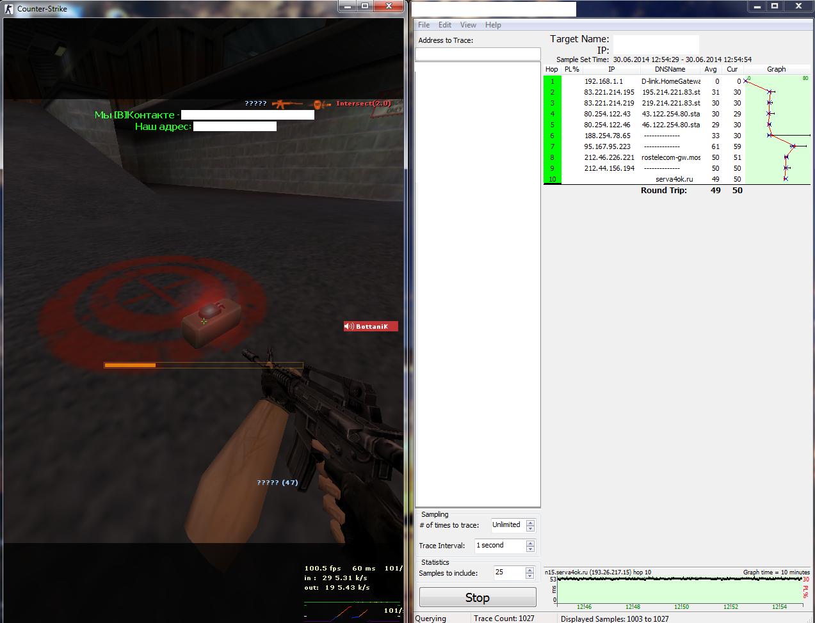Click the net graph in Counter-Strike
815x623 pixels.
coord(353,611)
